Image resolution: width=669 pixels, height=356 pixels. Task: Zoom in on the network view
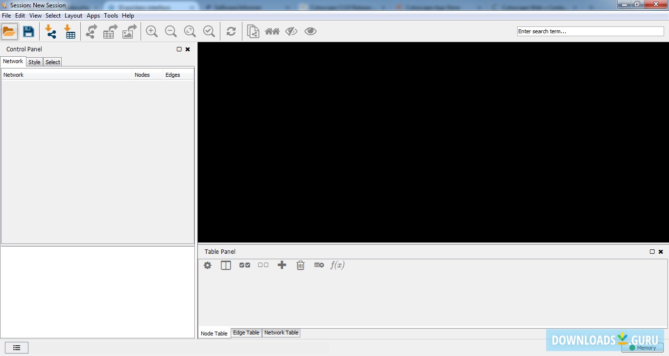(152, 31)
